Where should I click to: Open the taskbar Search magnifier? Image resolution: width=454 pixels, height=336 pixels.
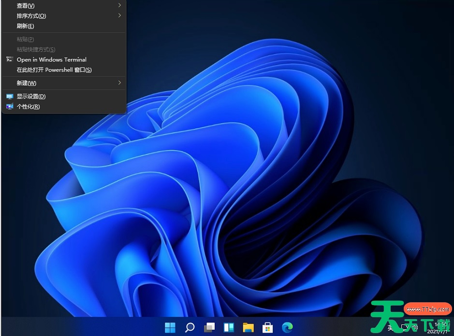click(190, 327)
